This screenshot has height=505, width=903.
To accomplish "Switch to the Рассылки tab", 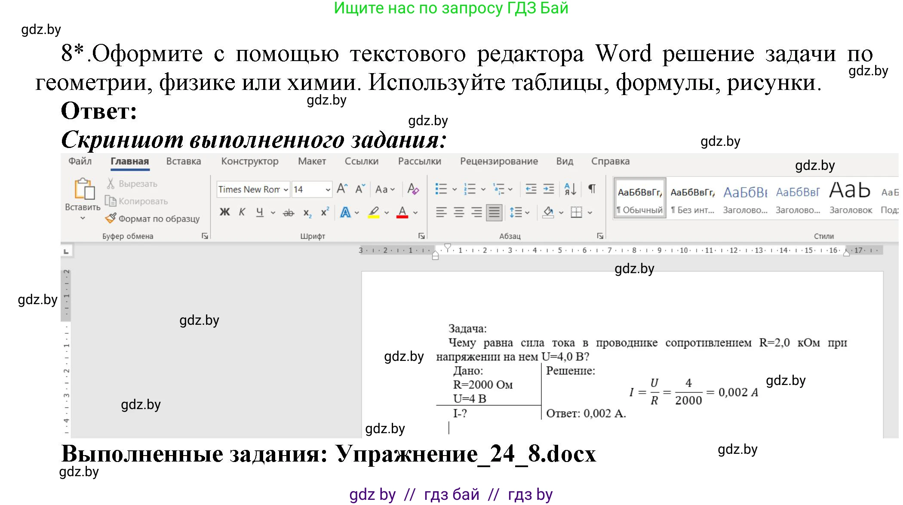I will point(419,161).
